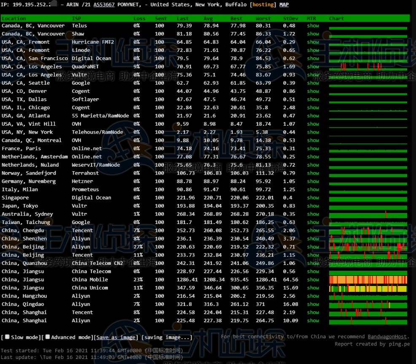Open the MAP link in header
This screenshot has height=364, width=416.
point(284,5)
